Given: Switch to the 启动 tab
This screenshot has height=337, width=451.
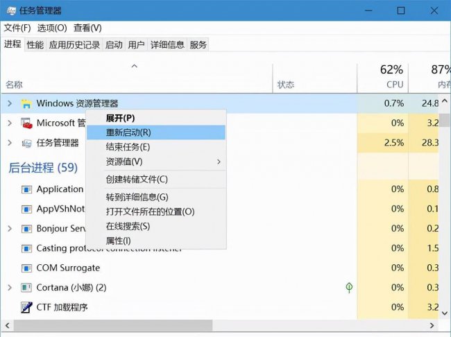Looking at the screenshot, I should [x=114, y=44].
